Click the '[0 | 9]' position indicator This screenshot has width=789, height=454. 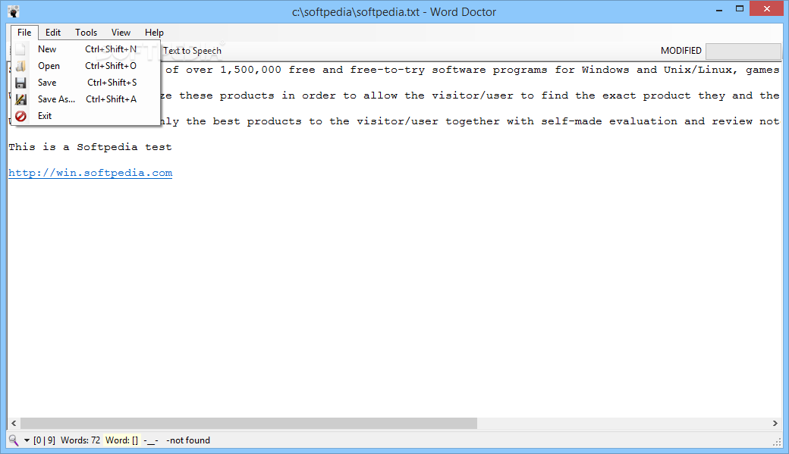pyautogui.click(x=44, y=440)
